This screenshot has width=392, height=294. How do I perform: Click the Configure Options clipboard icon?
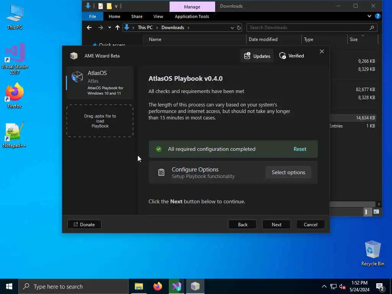(162, 173)
